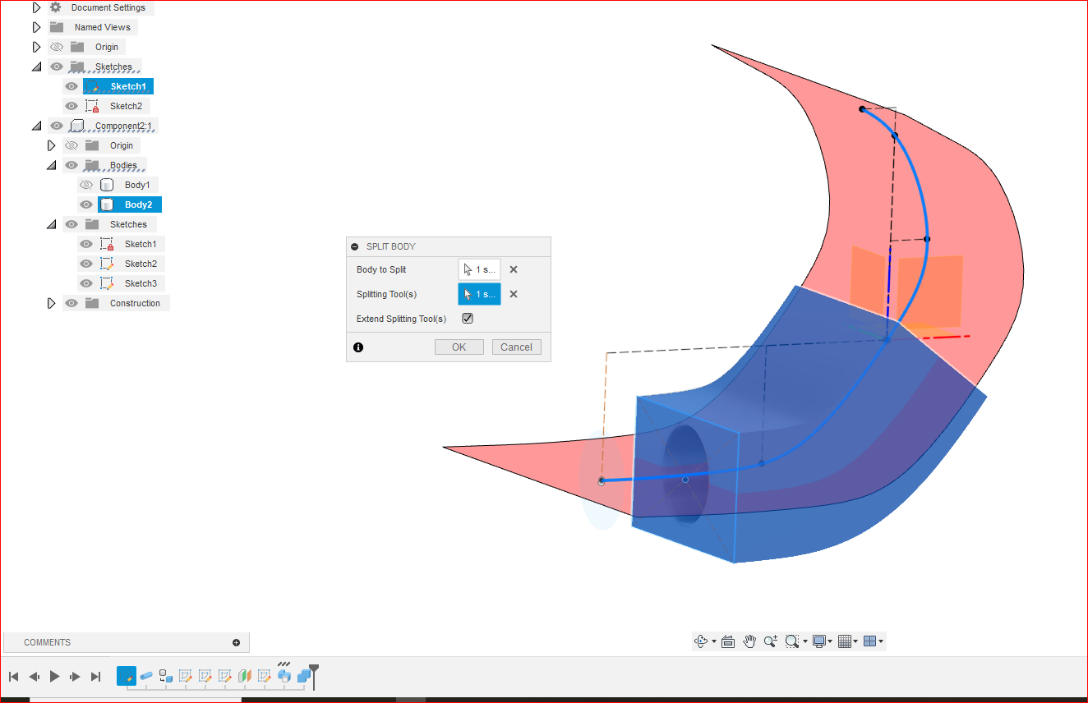Jump to the end of the timeline
Screen dimensions: 1088x703
pos(95,676)
